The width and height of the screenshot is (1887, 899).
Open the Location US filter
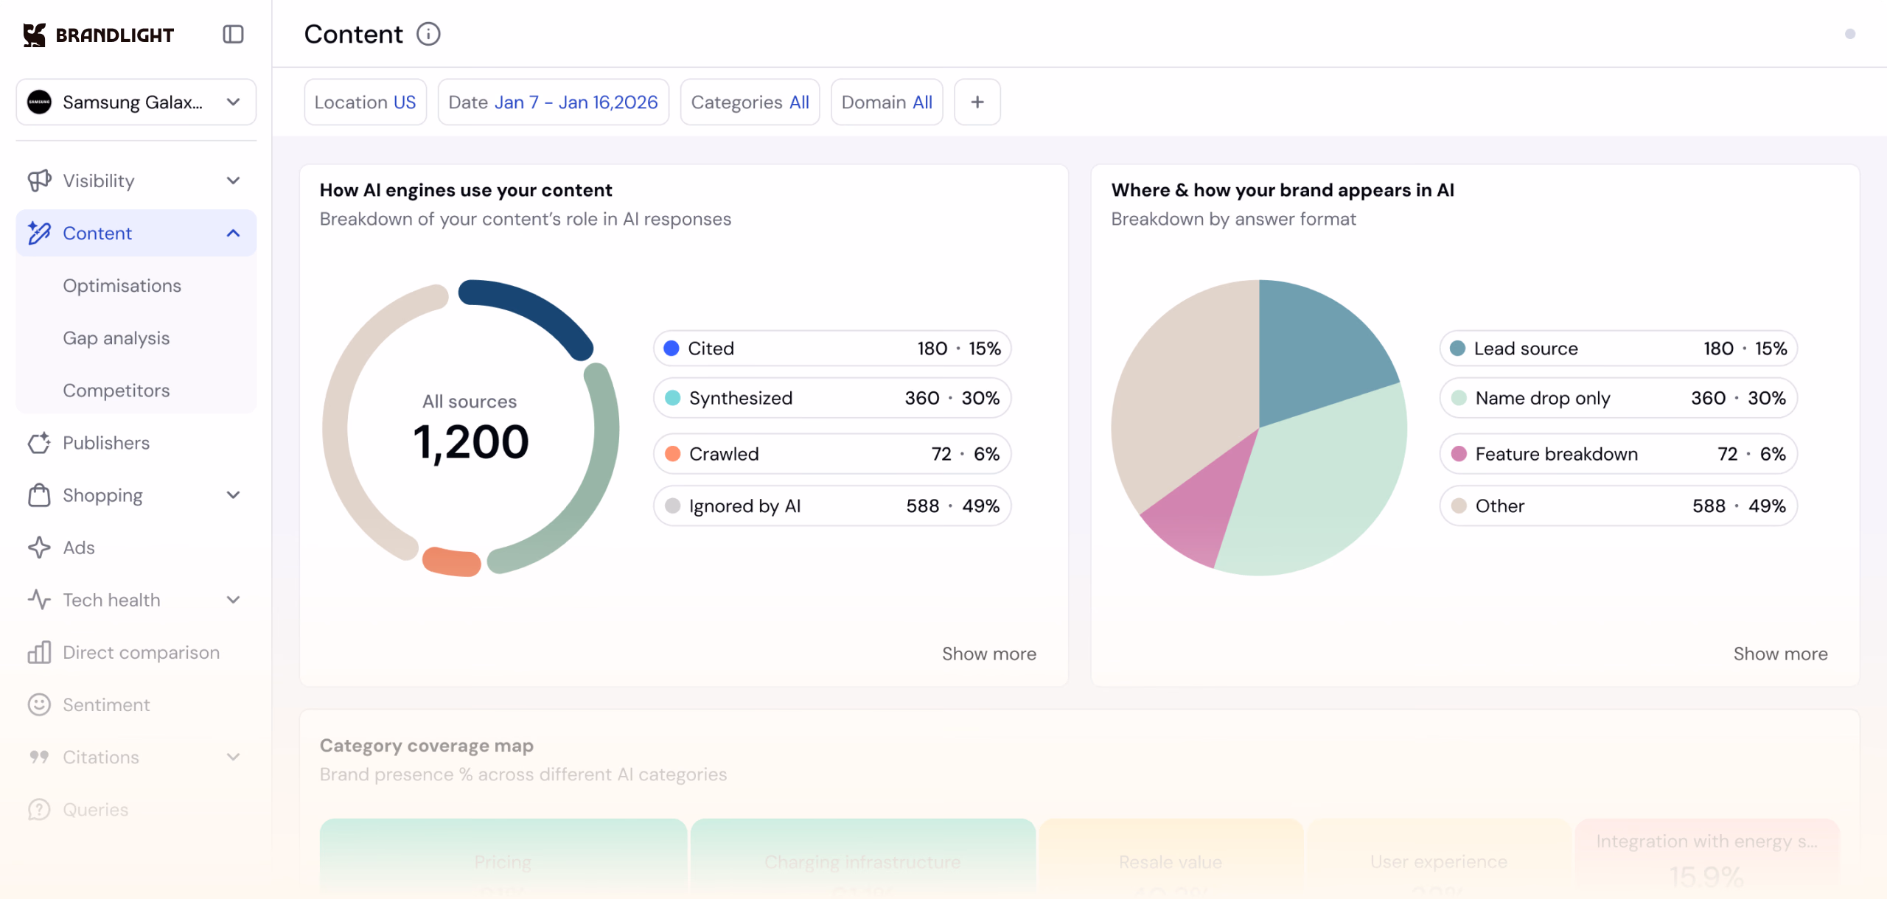click(x=366, y=102)
